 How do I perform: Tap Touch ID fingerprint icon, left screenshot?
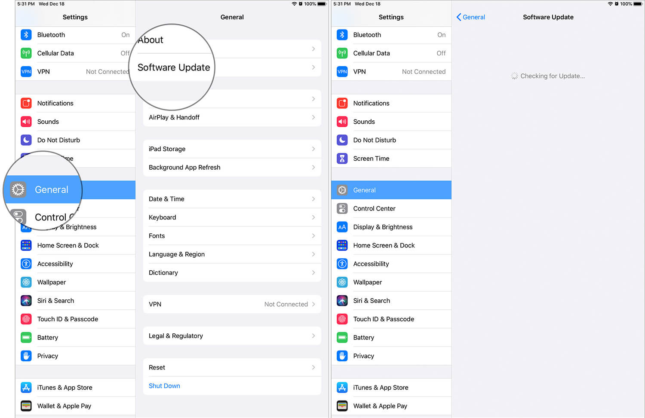(26, 319)
